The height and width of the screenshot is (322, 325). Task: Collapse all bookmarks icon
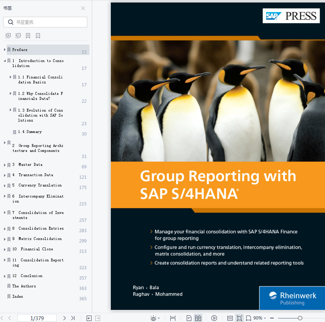tap(18, 36)
